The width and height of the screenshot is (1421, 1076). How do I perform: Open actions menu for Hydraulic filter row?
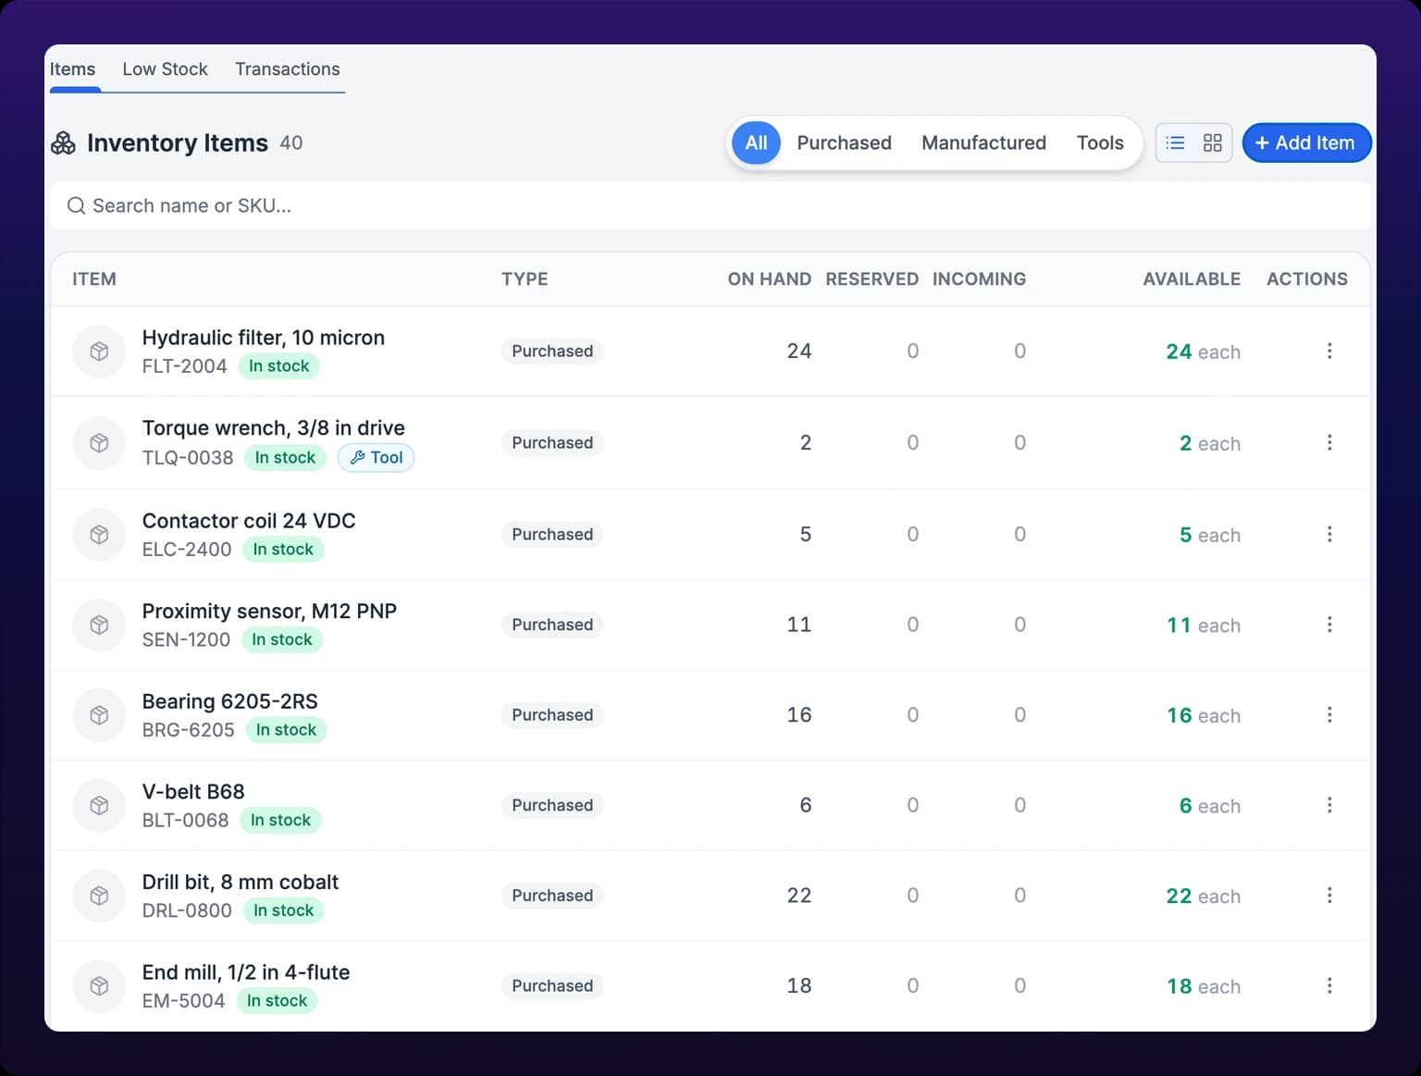1329,351
